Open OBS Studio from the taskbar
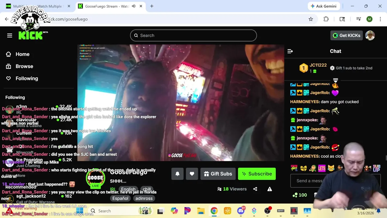 [x=267, y=211]
